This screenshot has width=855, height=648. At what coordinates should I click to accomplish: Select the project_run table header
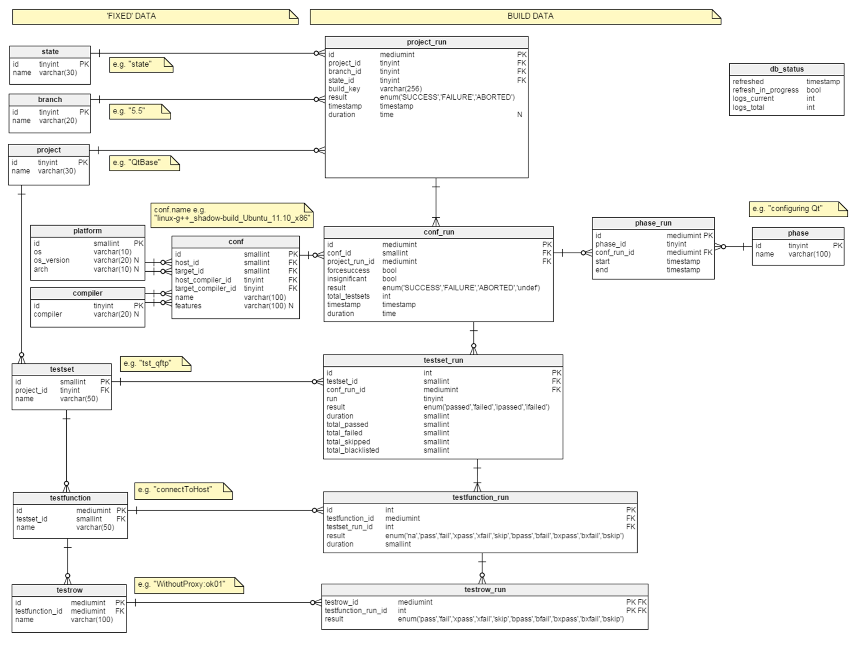[x=426, y=42]
